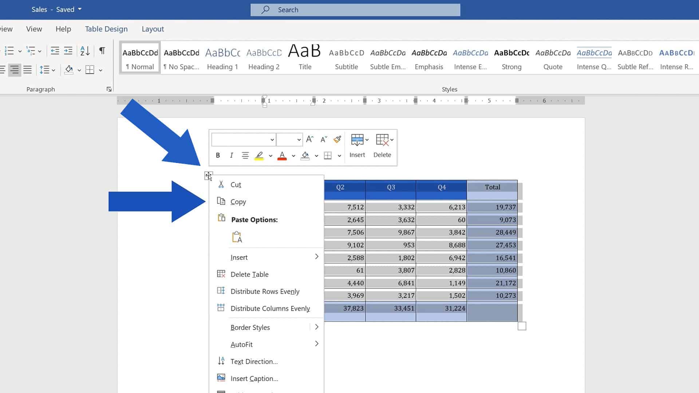Click the Sort icon in the Paragraph group

point(84,51)
